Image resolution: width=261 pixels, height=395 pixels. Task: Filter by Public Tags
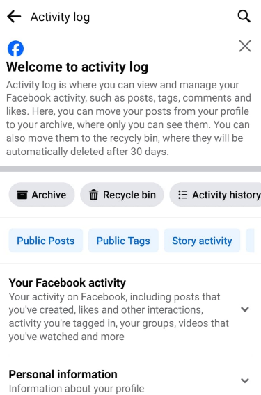click(123, 241)
